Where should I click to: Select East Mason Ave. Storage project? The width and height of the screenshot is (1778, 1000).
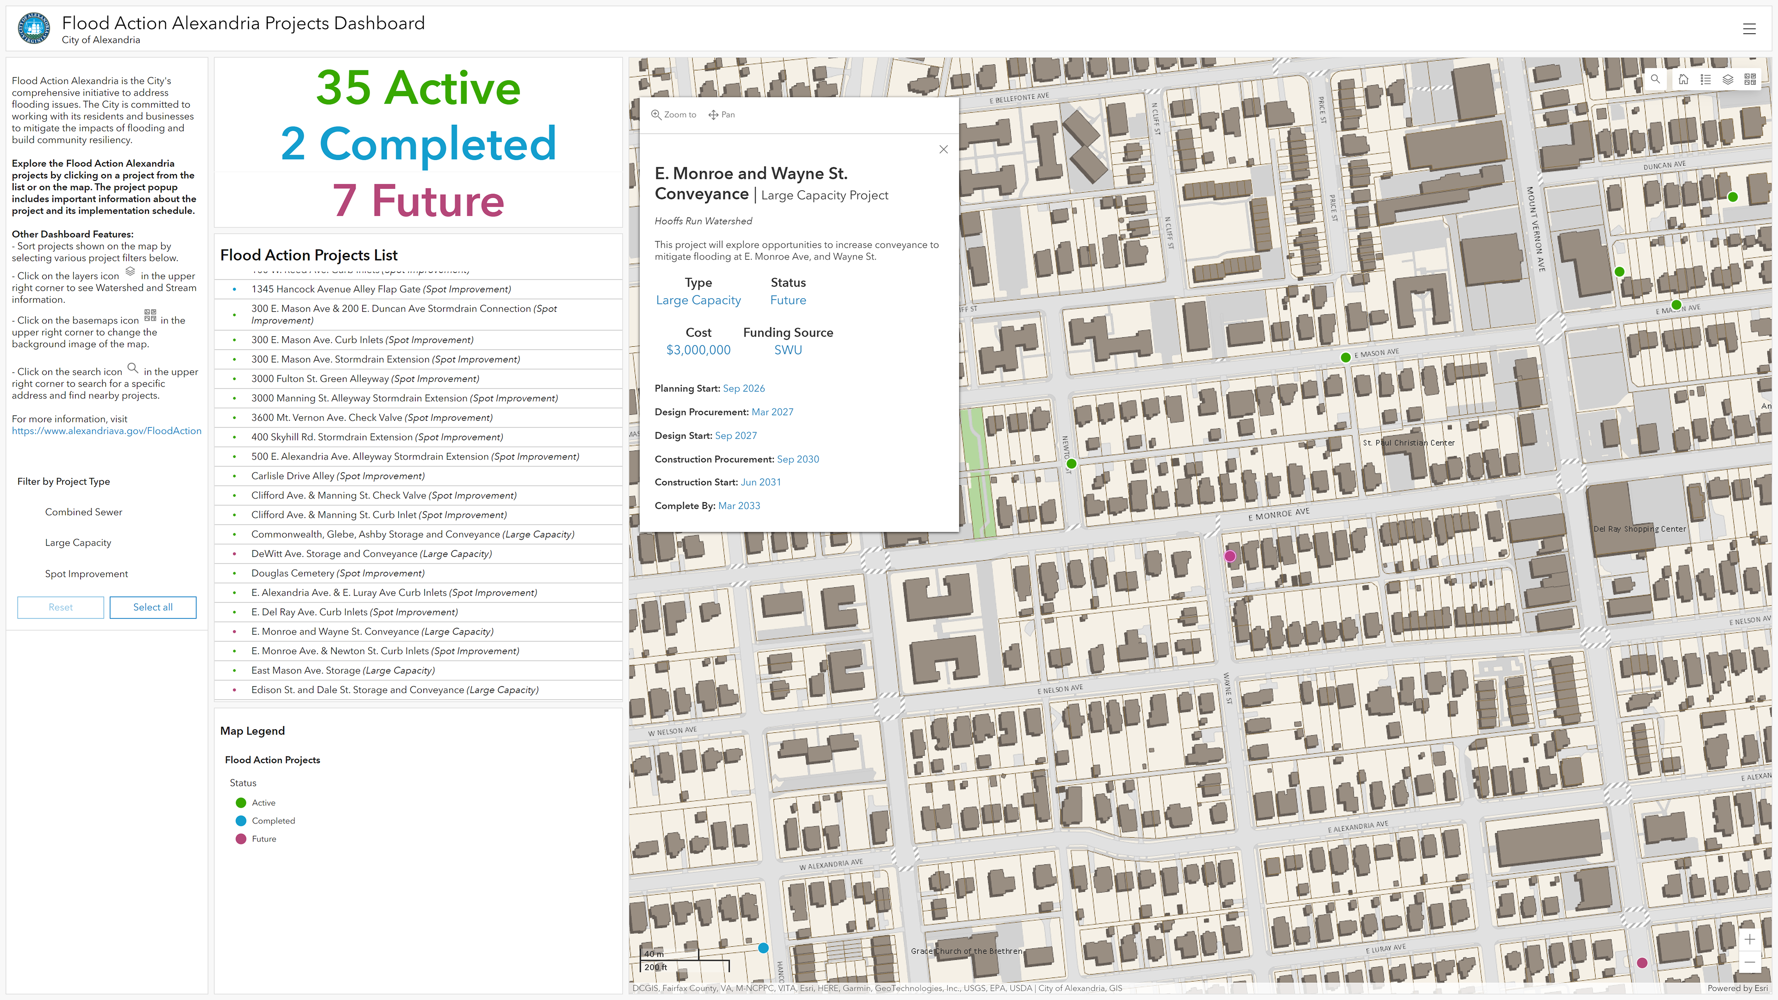(x=418, y=670)
